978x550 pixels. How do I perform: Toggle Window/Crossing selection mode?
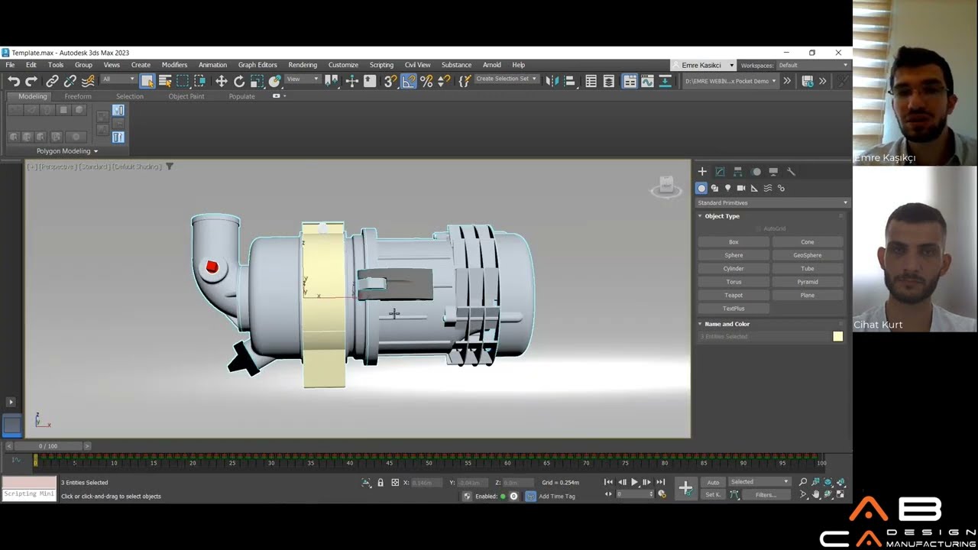point(200,81)
